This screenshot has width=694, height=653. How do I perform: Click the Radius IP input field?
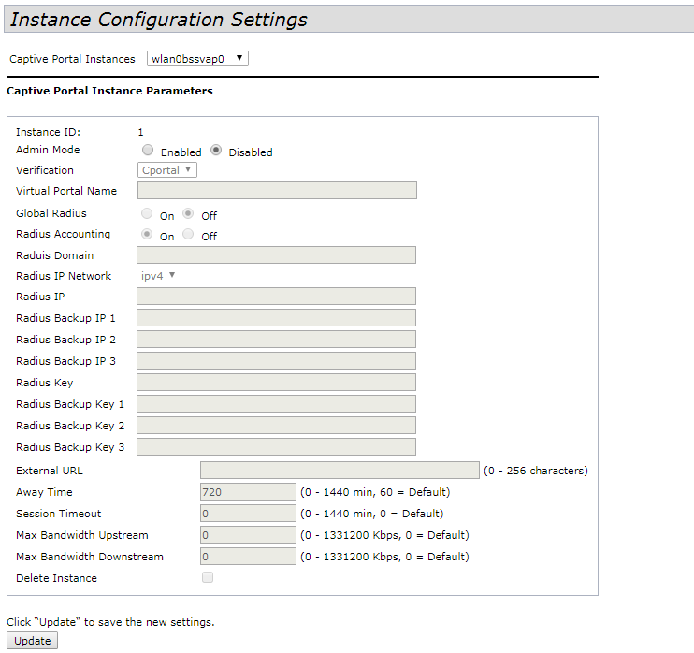[276, 297]
